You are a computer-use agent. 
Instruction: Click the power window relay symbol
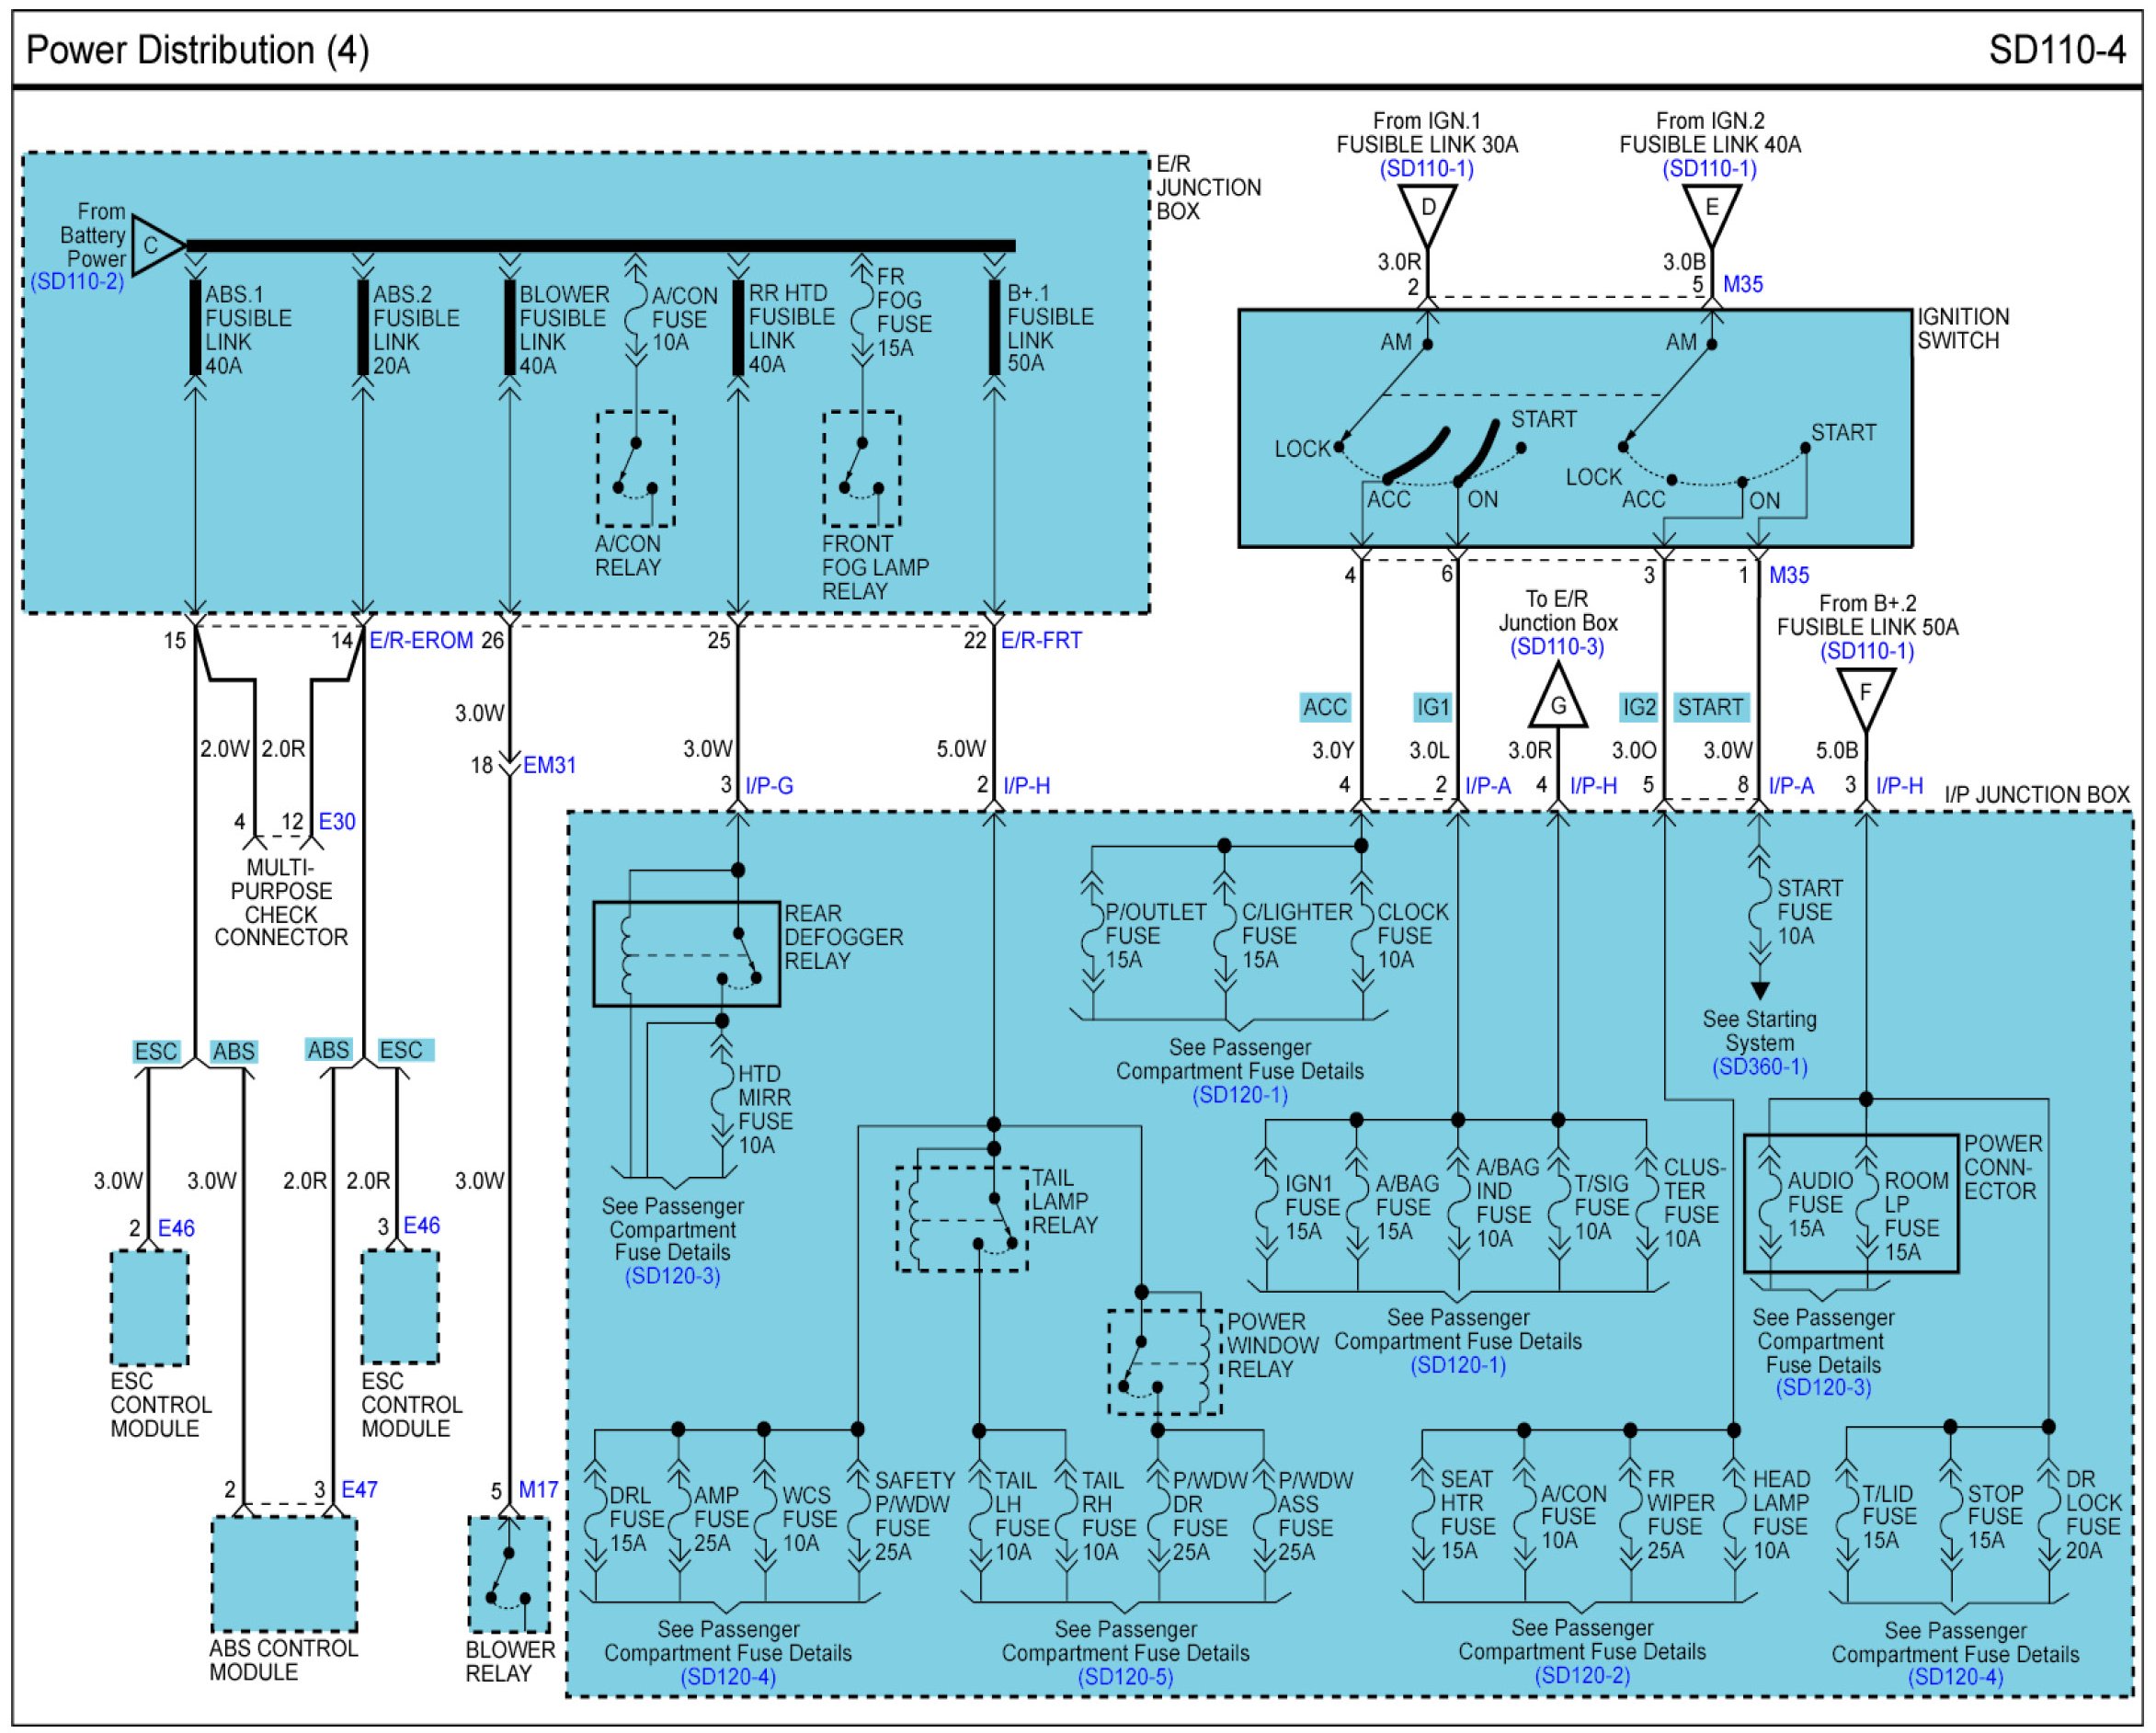(1164, 1362)
